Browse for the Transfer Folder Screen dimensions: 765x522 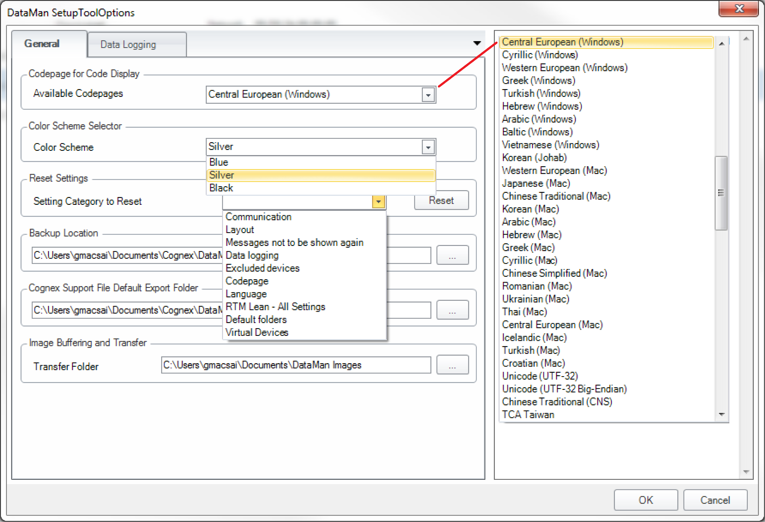click(x=452, y=365)
